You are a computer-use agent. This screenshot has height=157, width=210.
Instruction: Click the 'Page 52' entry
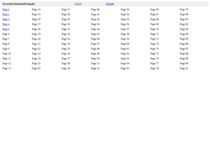tap(96, 68)
